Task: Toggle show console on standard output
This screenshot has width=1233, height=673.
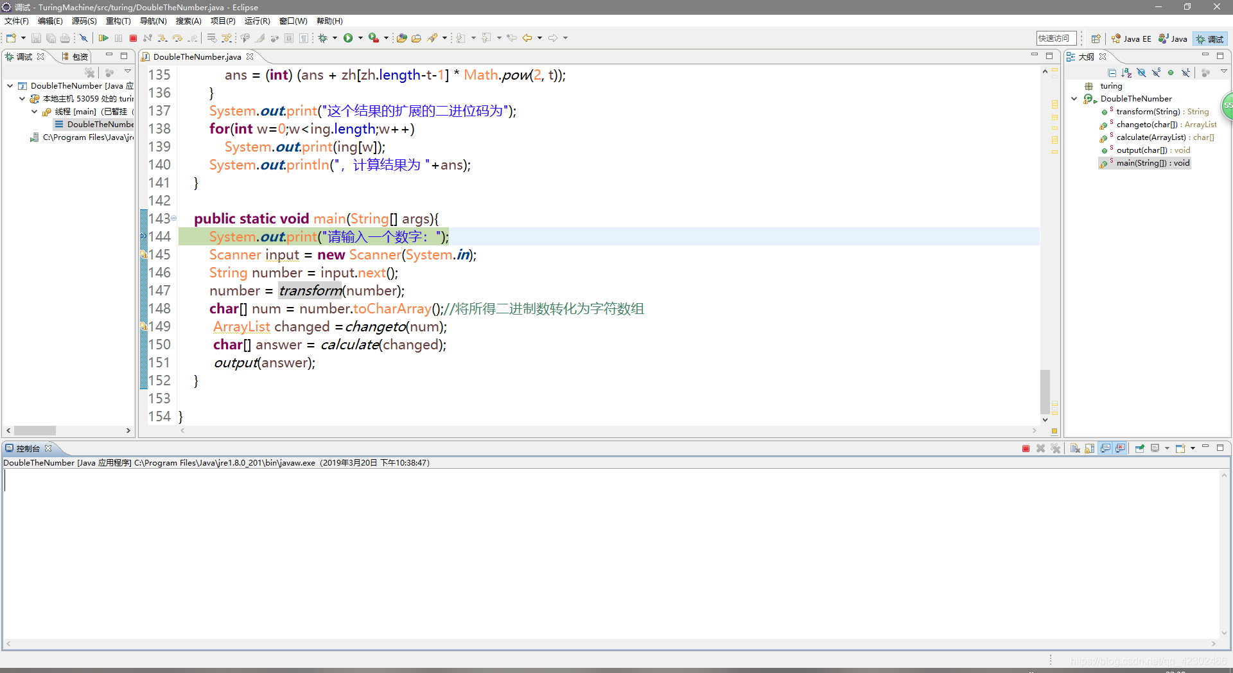Action: point(1105,448)
